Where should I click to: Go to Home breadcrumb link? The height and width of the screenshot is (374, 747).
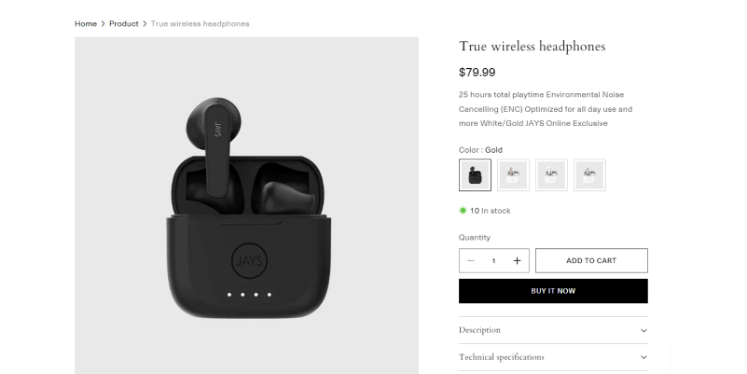point(86,24)
